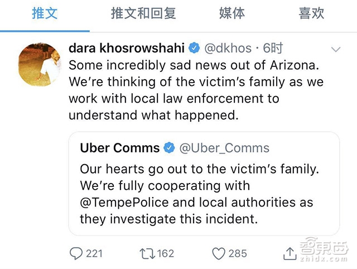Like the tweet with heart icon
The image size is (357, 269).
(x=218, y=253)
